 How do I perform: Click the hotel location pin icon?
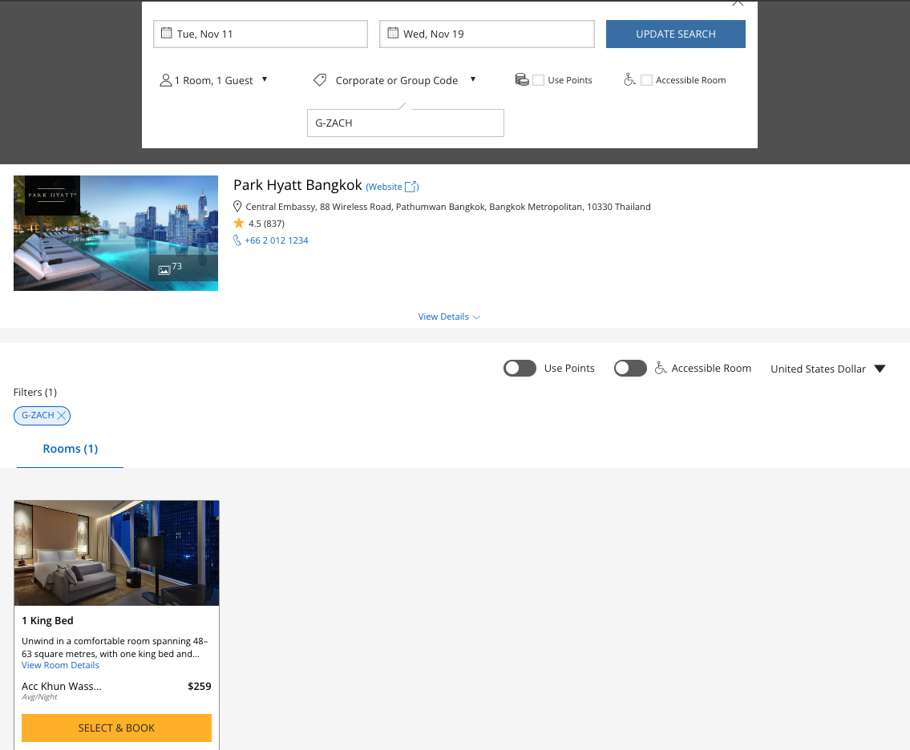point(237,207)
